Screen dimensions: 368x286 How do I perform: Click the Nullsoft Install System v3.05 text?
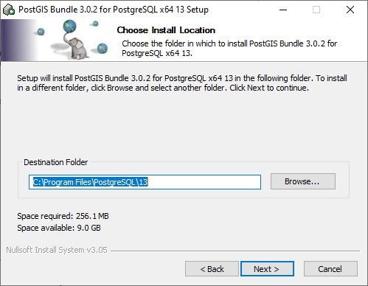[x=57, y=250]
